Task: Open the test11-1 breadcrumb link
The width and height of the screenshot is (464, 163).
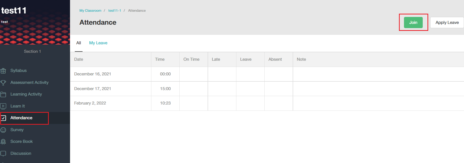Action: pyautogui.click(x=115, y=10)
